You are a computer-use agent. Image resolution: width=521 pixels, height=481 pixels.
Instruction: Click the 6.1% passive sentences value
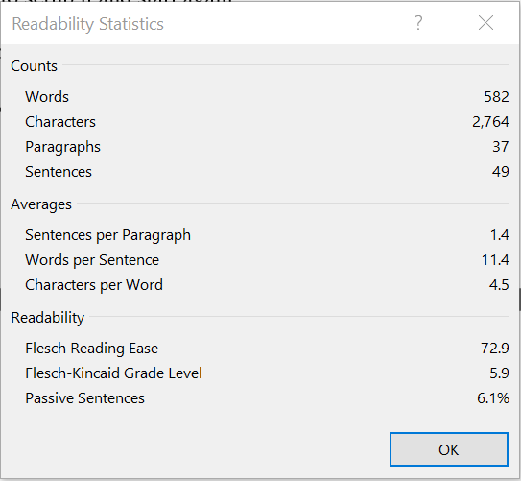pyautogui.click(x=493, y=398)
